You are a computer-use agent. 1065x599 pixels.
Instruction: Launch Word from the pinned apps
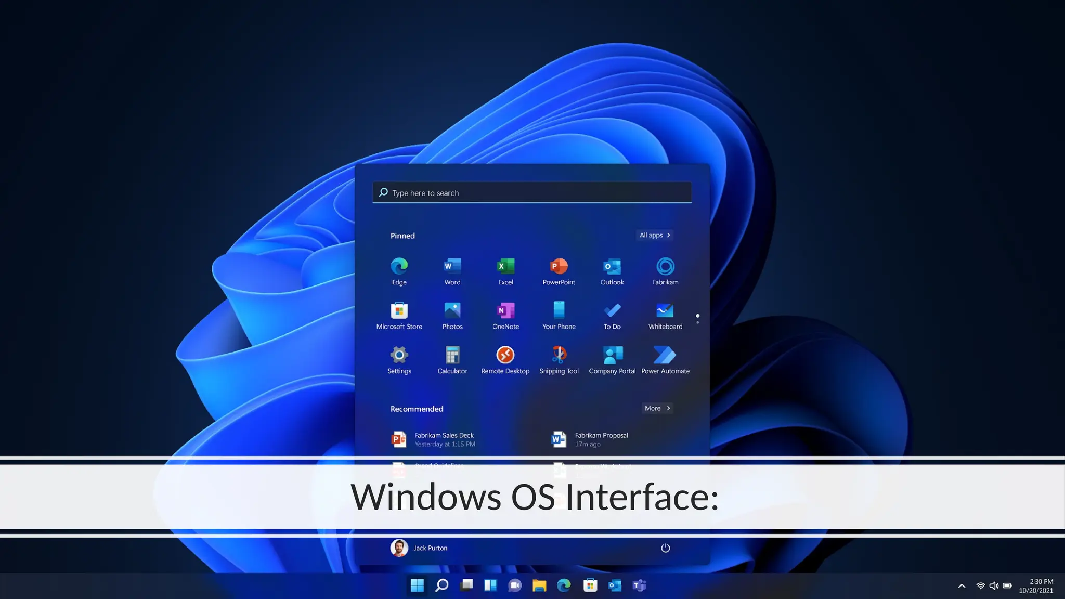pyautogui.click(x=452, y=271)
